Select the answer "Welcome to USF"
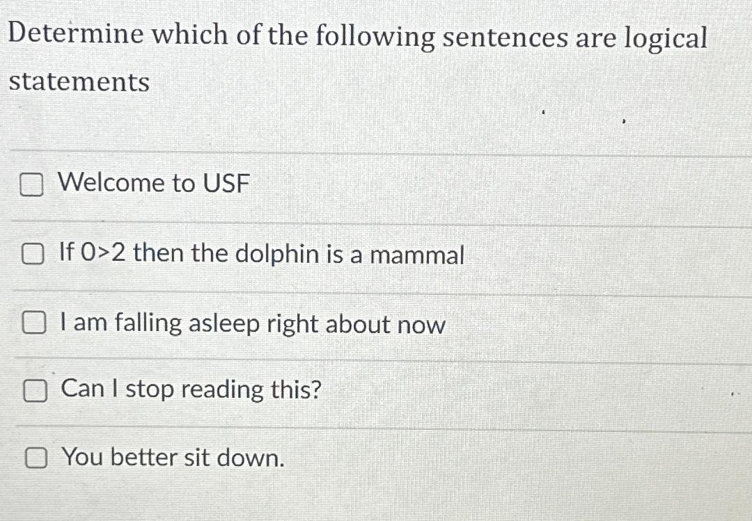 155,184
